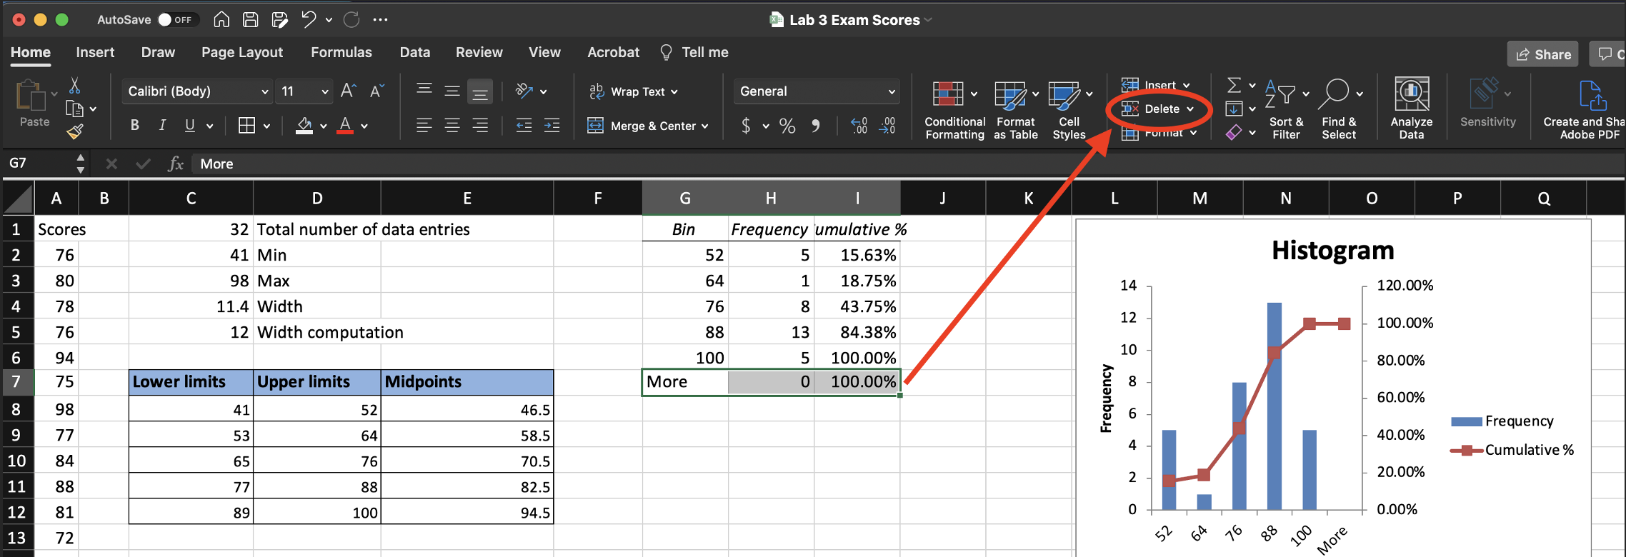Toggle Bold formatting
The height and width of the screenshot is (557, 1626).
(134, 126)
